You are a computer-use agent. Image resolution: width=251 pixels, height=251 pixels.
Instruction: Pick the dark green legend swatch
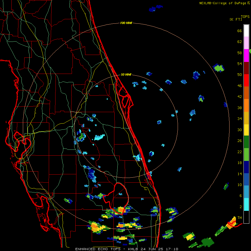[x=246, y=142]
